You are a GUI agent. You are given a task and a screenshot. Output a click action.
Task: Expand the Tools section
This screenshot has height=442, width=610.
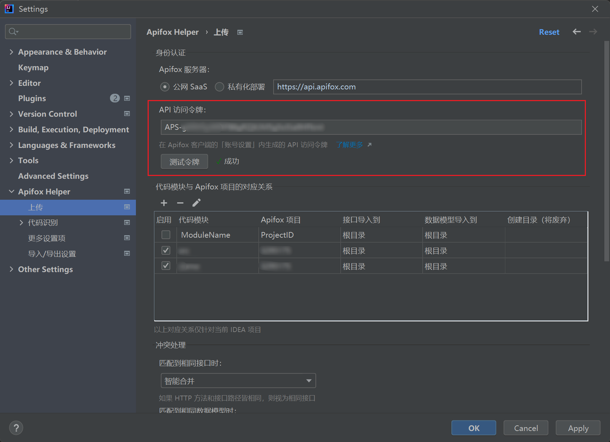(x=11, y=160)
